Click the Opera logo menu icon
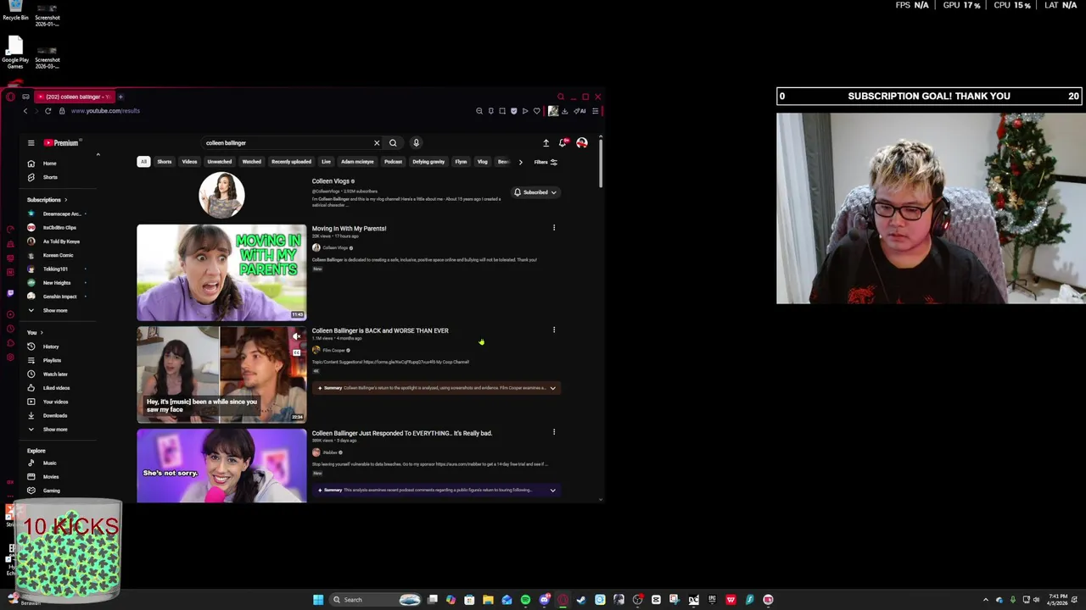Screen dimensions: 1086x610 click(10, 97)
